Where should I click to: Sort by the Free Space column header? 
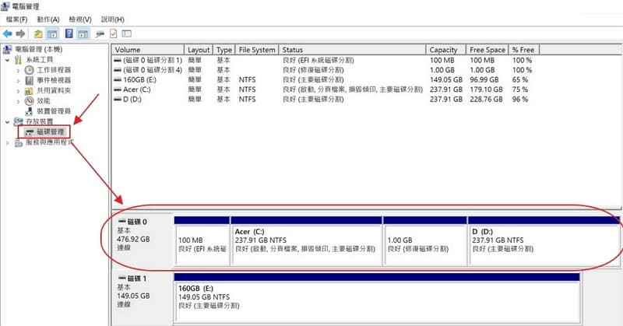pyautogui.click(x=487, y=50)
